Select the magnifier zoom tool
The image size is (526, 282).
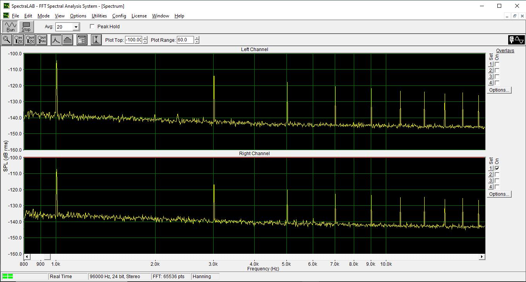pyautogui.click(x=7, y=40)
